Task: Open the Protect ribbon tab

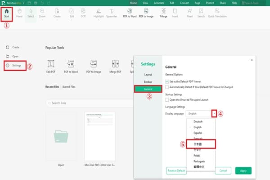Action: click(210, 3)
